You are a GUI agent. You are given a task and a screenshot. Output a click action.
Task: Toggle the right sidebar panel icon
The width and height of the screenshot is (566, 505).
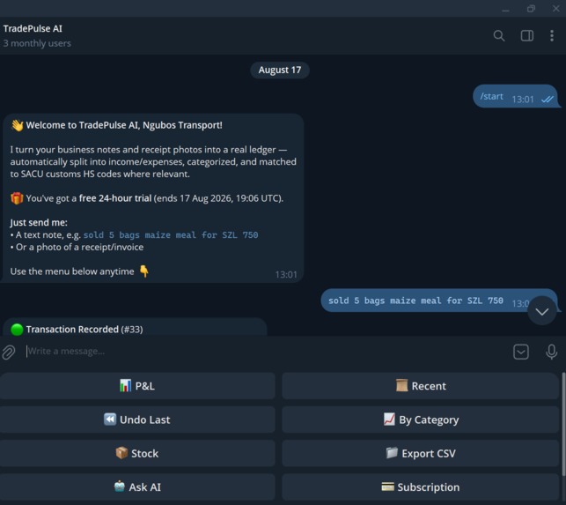click(x=526, y=36)
